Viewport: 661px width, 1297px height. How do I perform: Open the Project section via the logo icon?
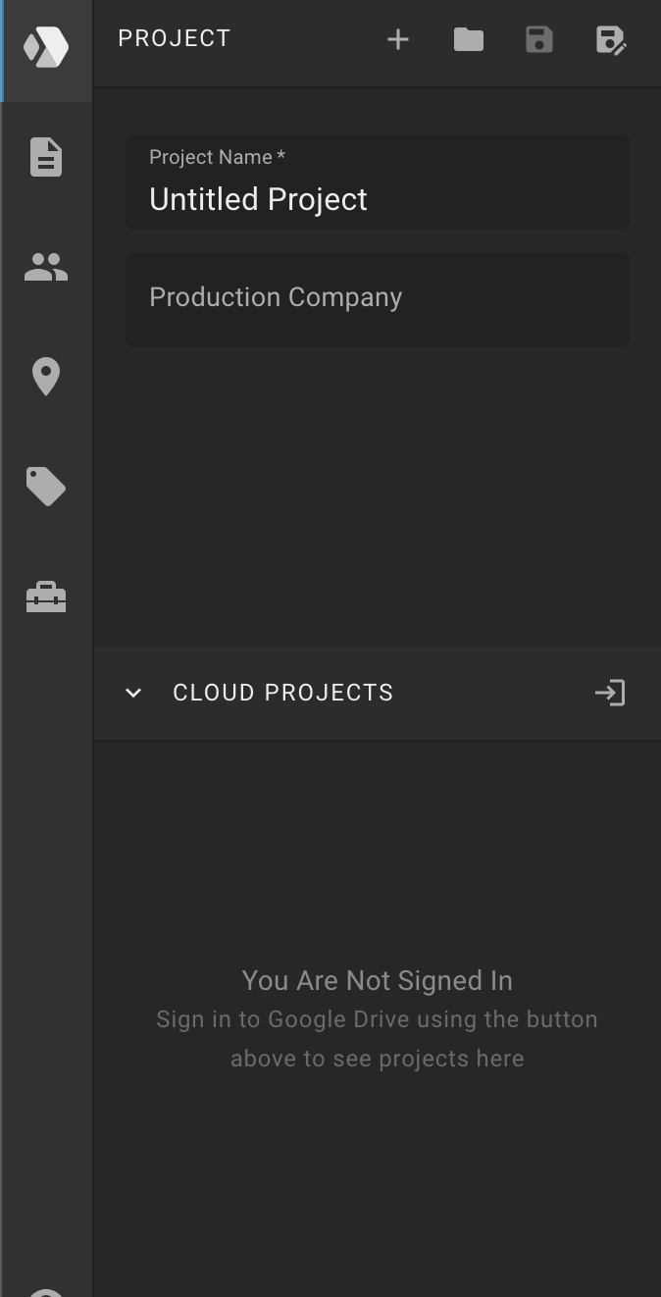[46, 46]
